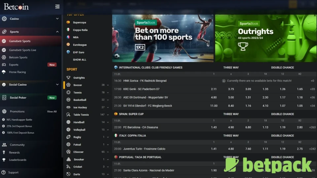Open Coppa Italia top offer
Viewport: 317px width, 178px height.
(80, 30)
